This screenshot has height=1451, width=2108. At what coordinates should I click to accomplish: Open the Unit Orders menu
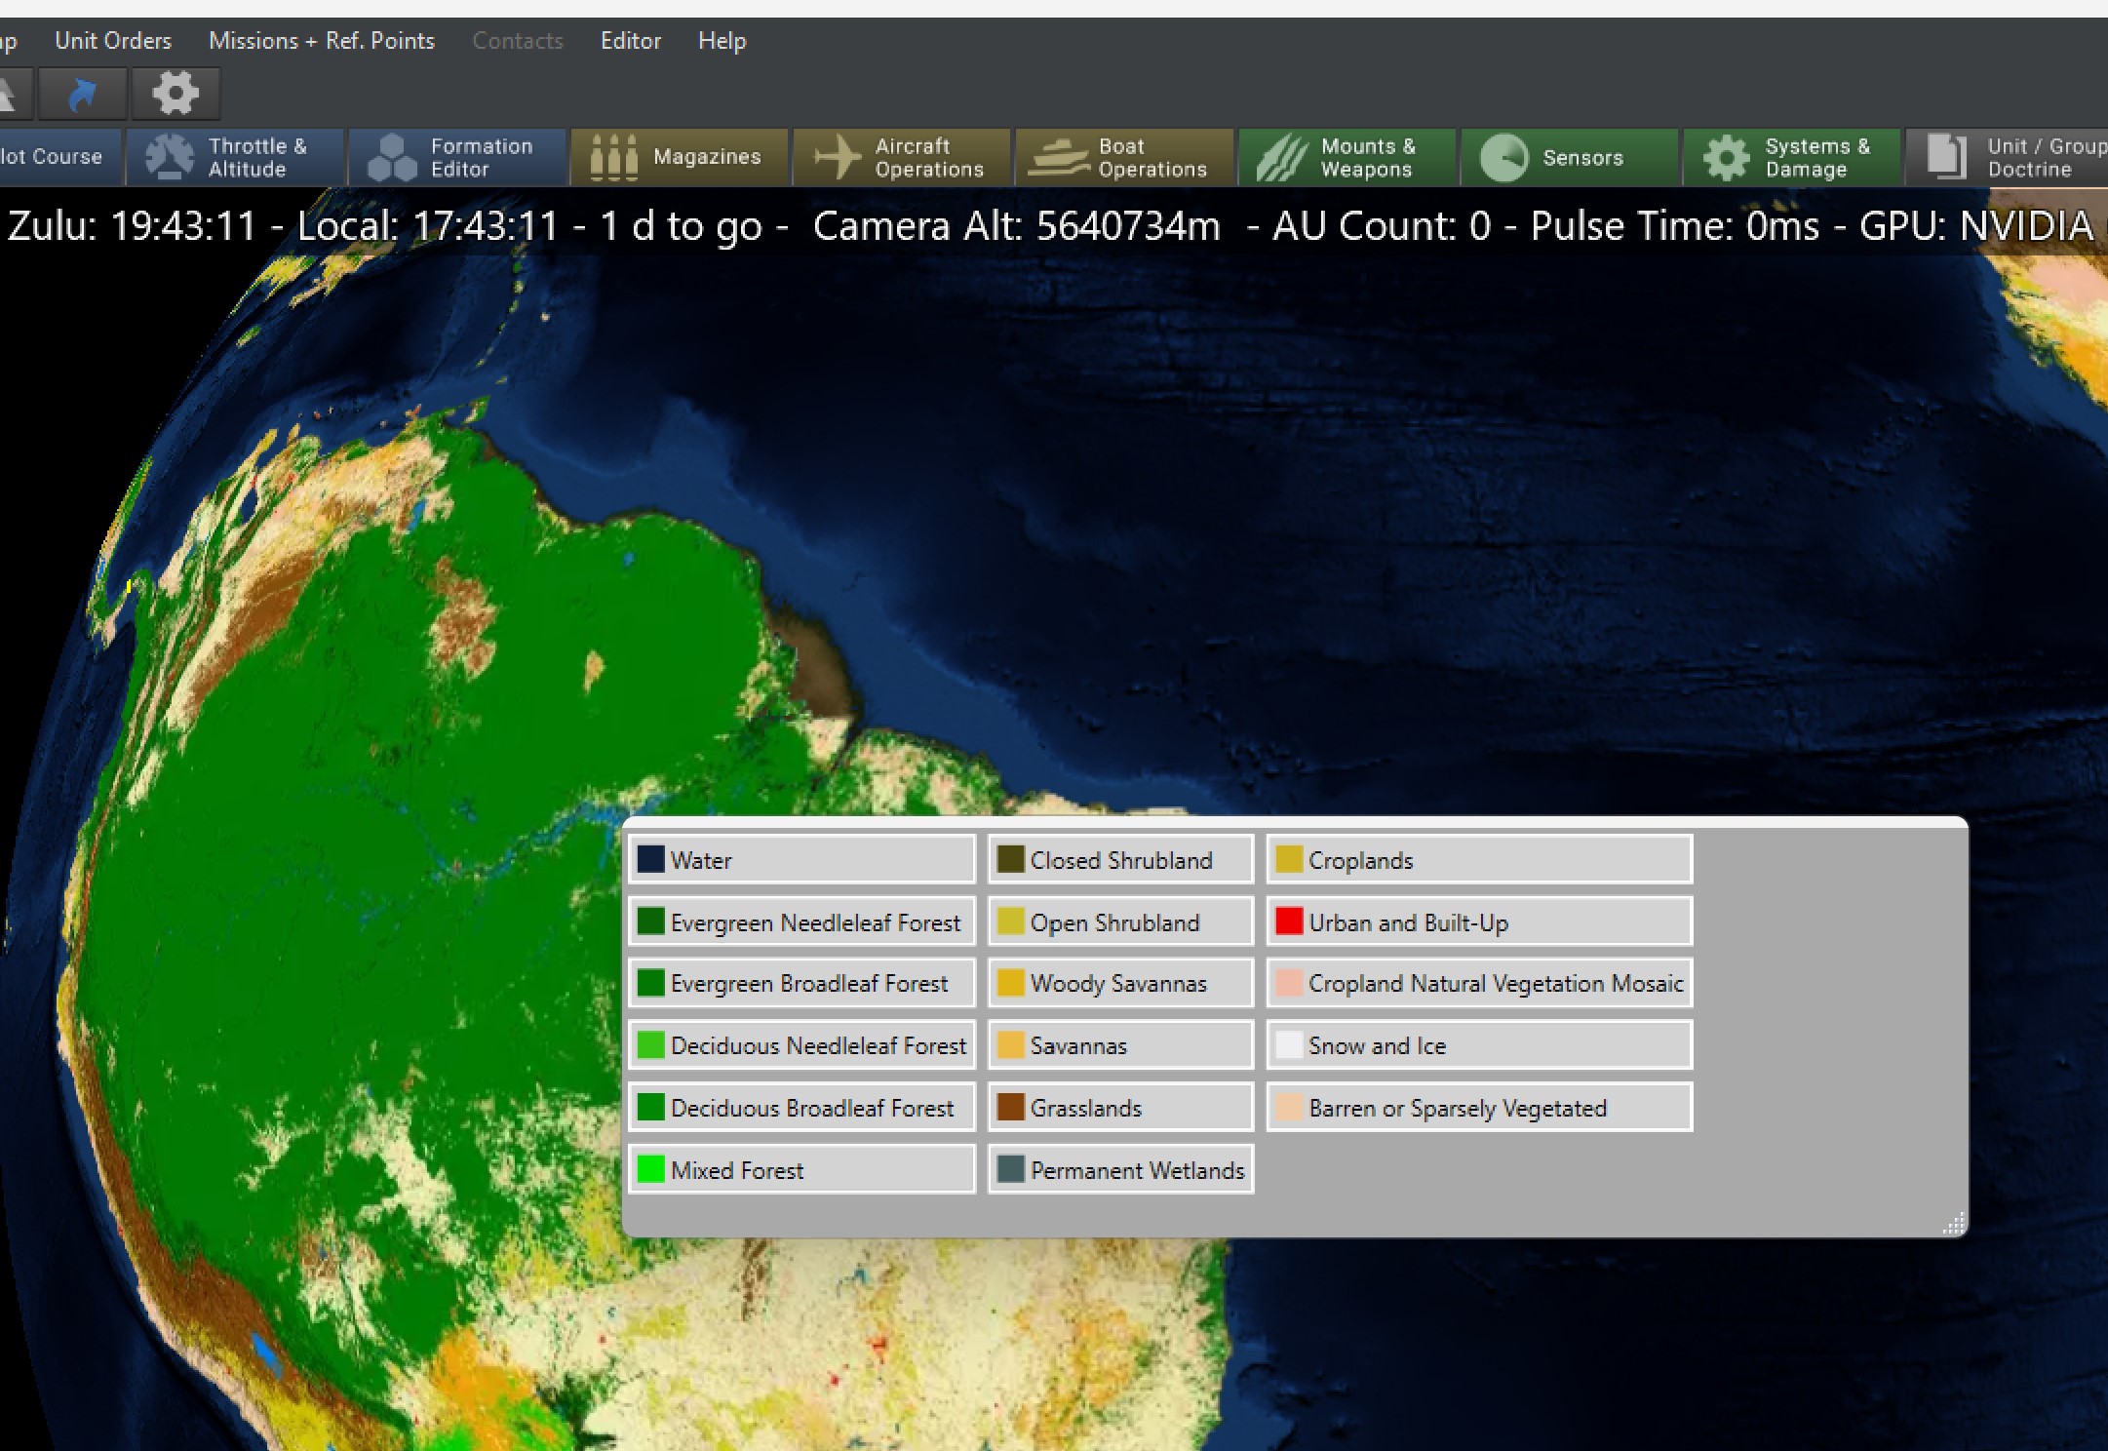113,41
